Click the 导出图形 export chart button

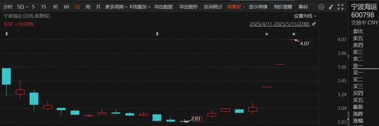[188, 7]
